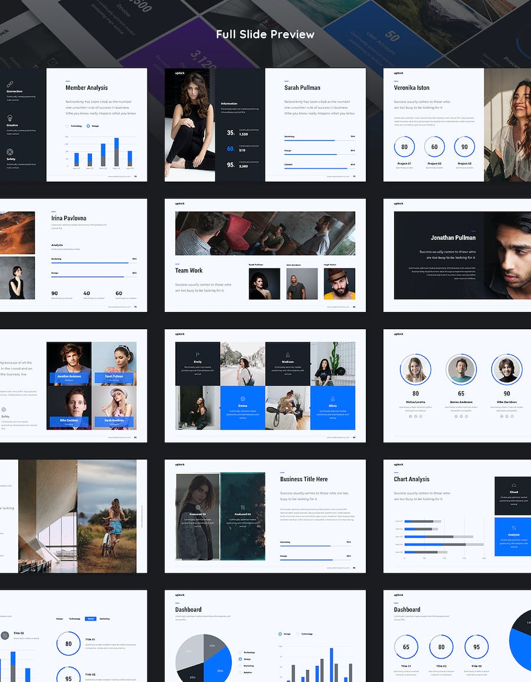This screenshot has height=682, width=531.
Task: Click Melisa Loretta's circular profile photo
Action: point(415,369)
